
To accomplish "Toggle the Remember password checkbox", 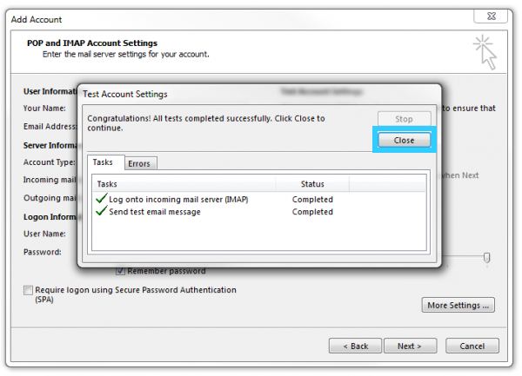I will pyautogui.click(x=121, y=270).
